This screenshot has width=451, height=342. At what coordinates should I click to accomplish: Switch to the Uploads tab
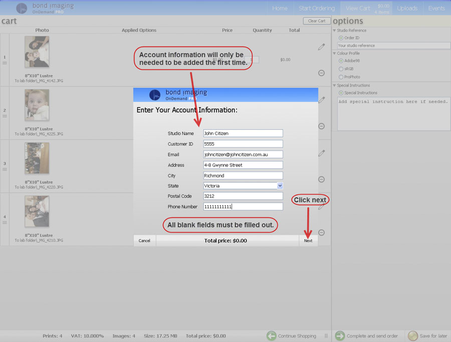coord(407,8)
